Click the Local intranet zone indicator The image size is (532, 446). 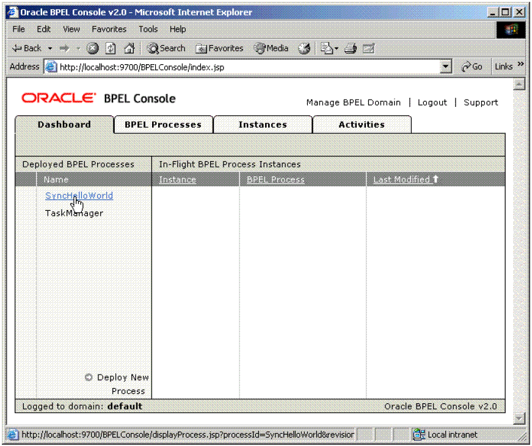click(x=445, y=434)
